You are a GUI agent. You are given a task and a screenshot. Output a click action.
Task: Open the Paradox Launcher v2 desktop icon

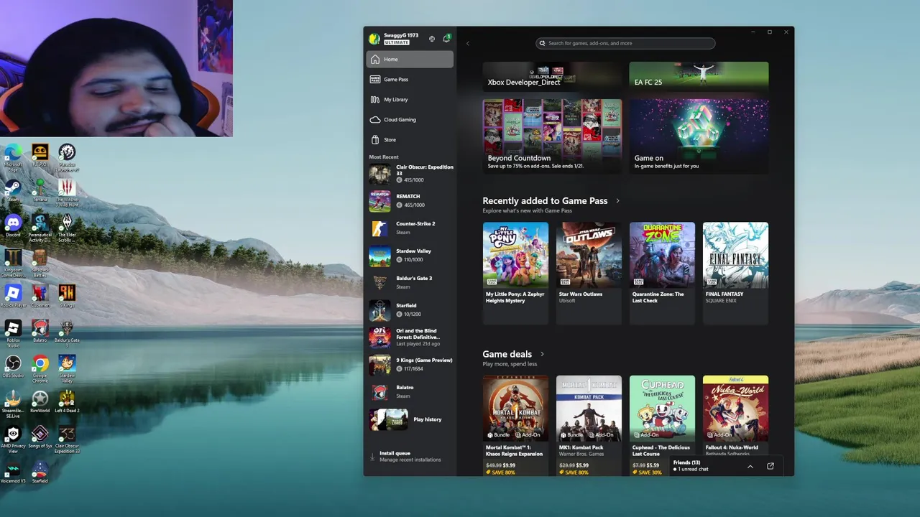click(67, 157)
